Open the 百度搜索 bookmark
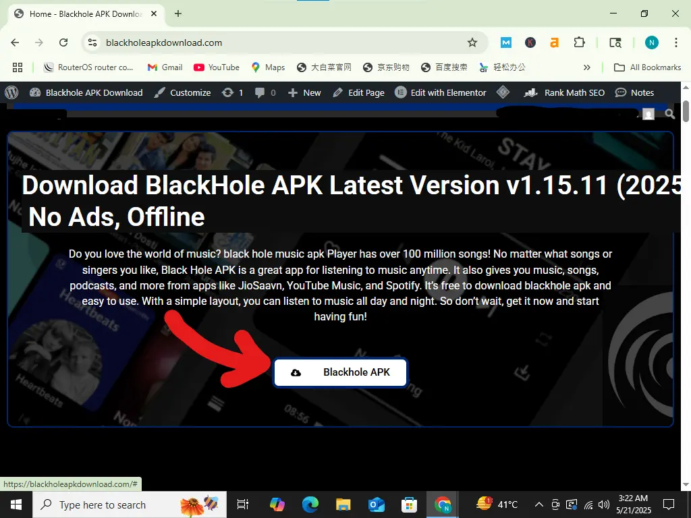 [x=444, y=67]
